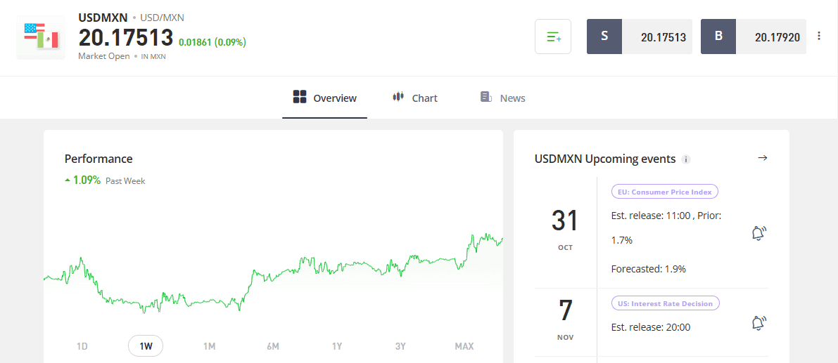Open all upcoming events with the arrow
The height and width of the screenshot is (363, 838).
pos(763,158)
